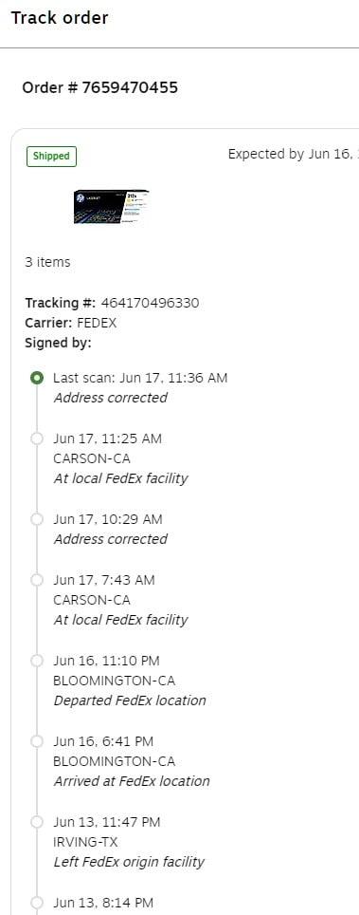Click the 3 items label

coord(47,262)
